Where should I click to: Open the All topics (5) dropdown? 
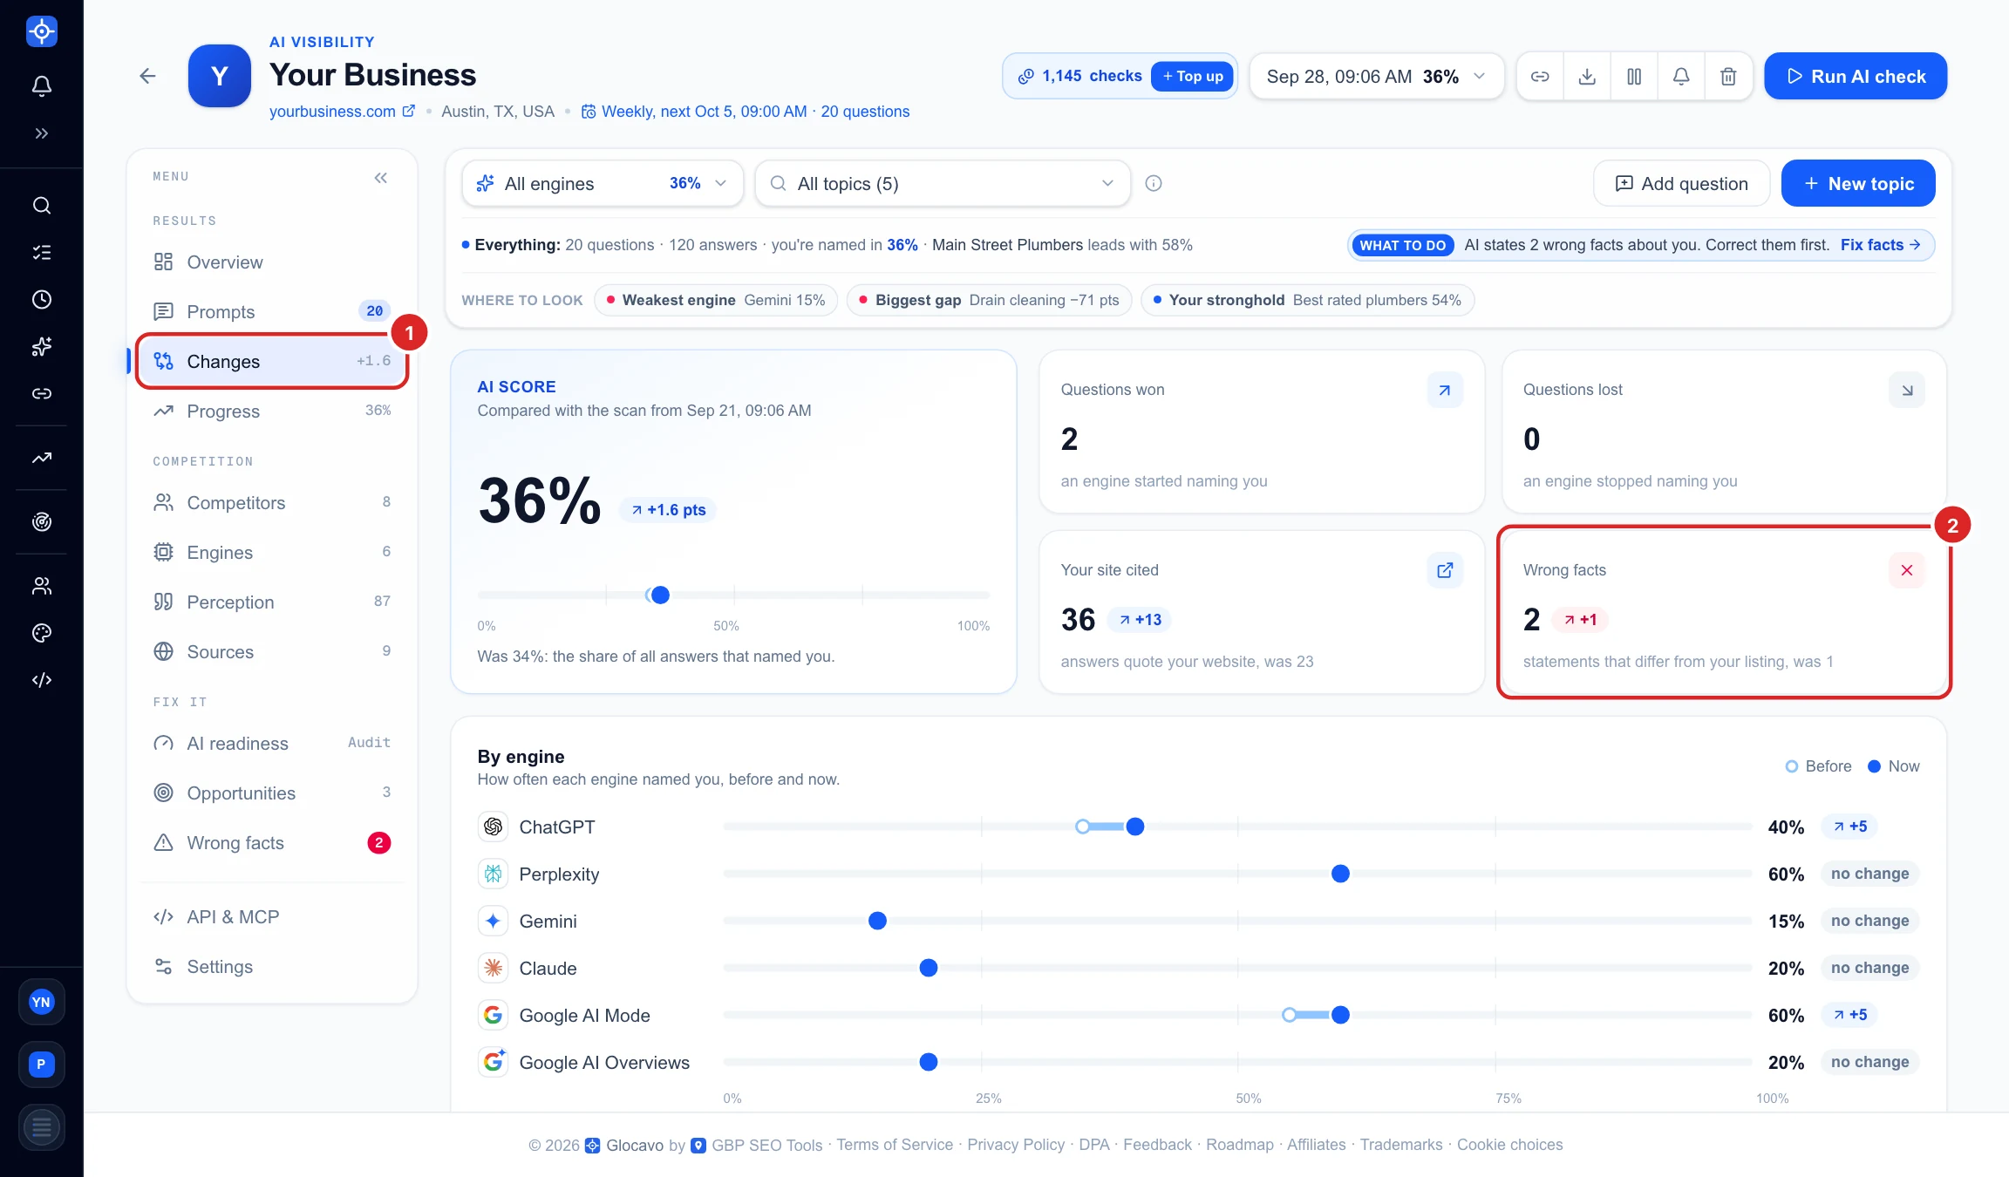click(x=943, y=184)
